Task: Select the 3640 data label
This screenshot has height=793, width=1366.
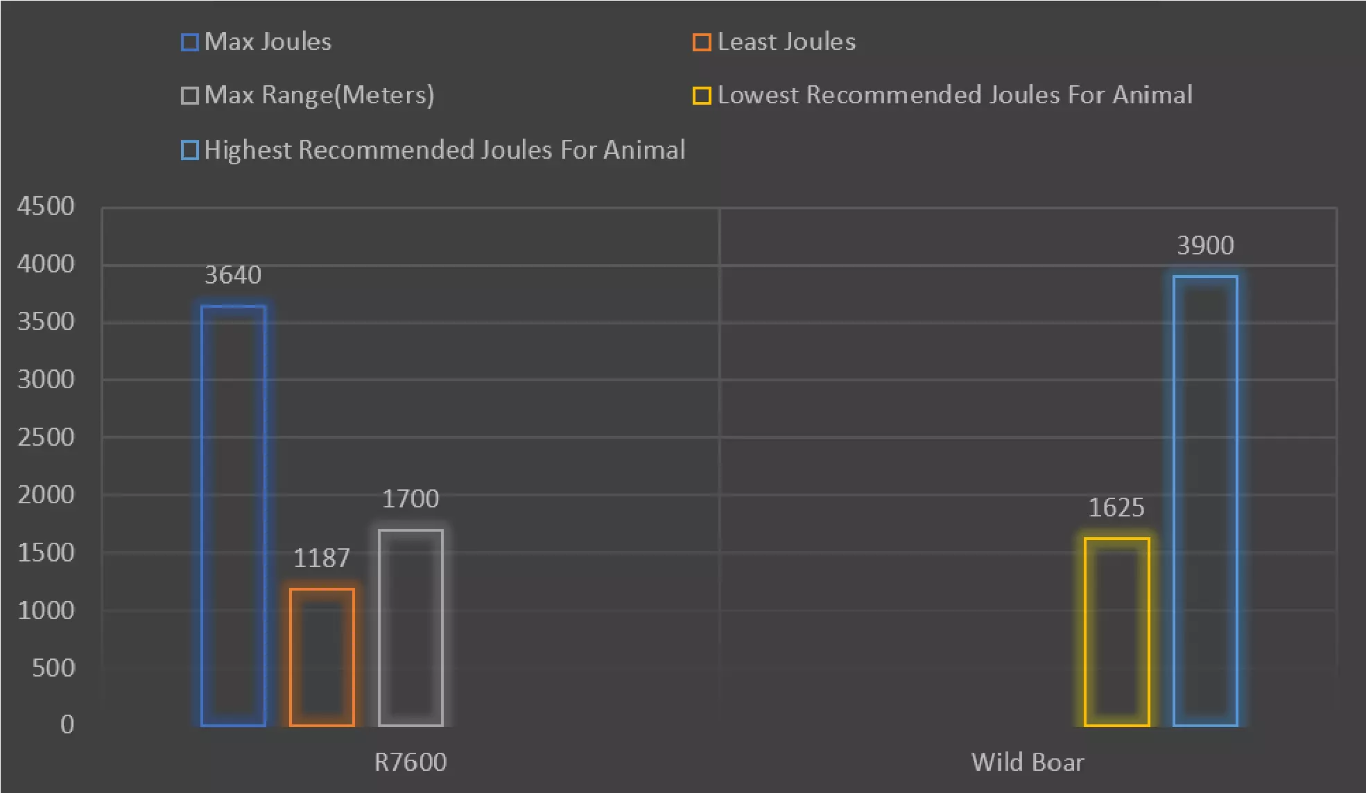Action: (233, 275)
